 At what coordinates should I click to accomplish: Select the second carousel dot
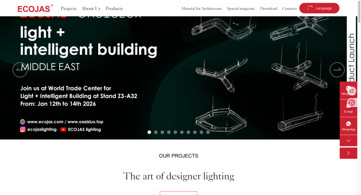[156, 132]
